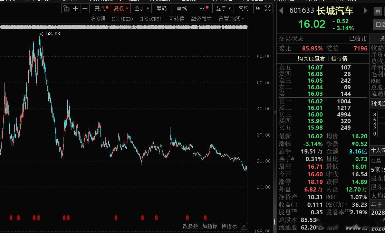This screenshot has width=385, height=233.
Task: Select the H股(HKD) tab
Action: click(x=122, y=19)
